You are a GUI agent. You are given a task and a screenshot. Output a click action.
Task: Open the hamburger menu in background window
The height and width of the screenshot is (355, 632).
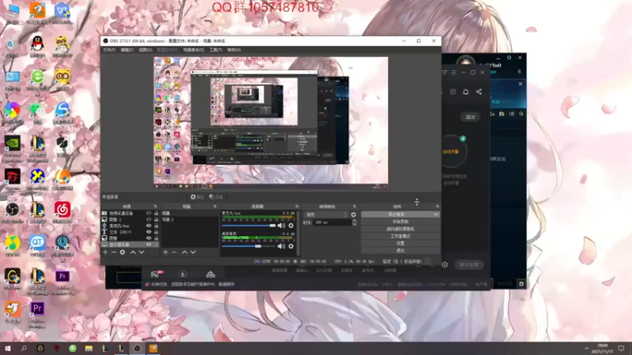click(453, 73)
